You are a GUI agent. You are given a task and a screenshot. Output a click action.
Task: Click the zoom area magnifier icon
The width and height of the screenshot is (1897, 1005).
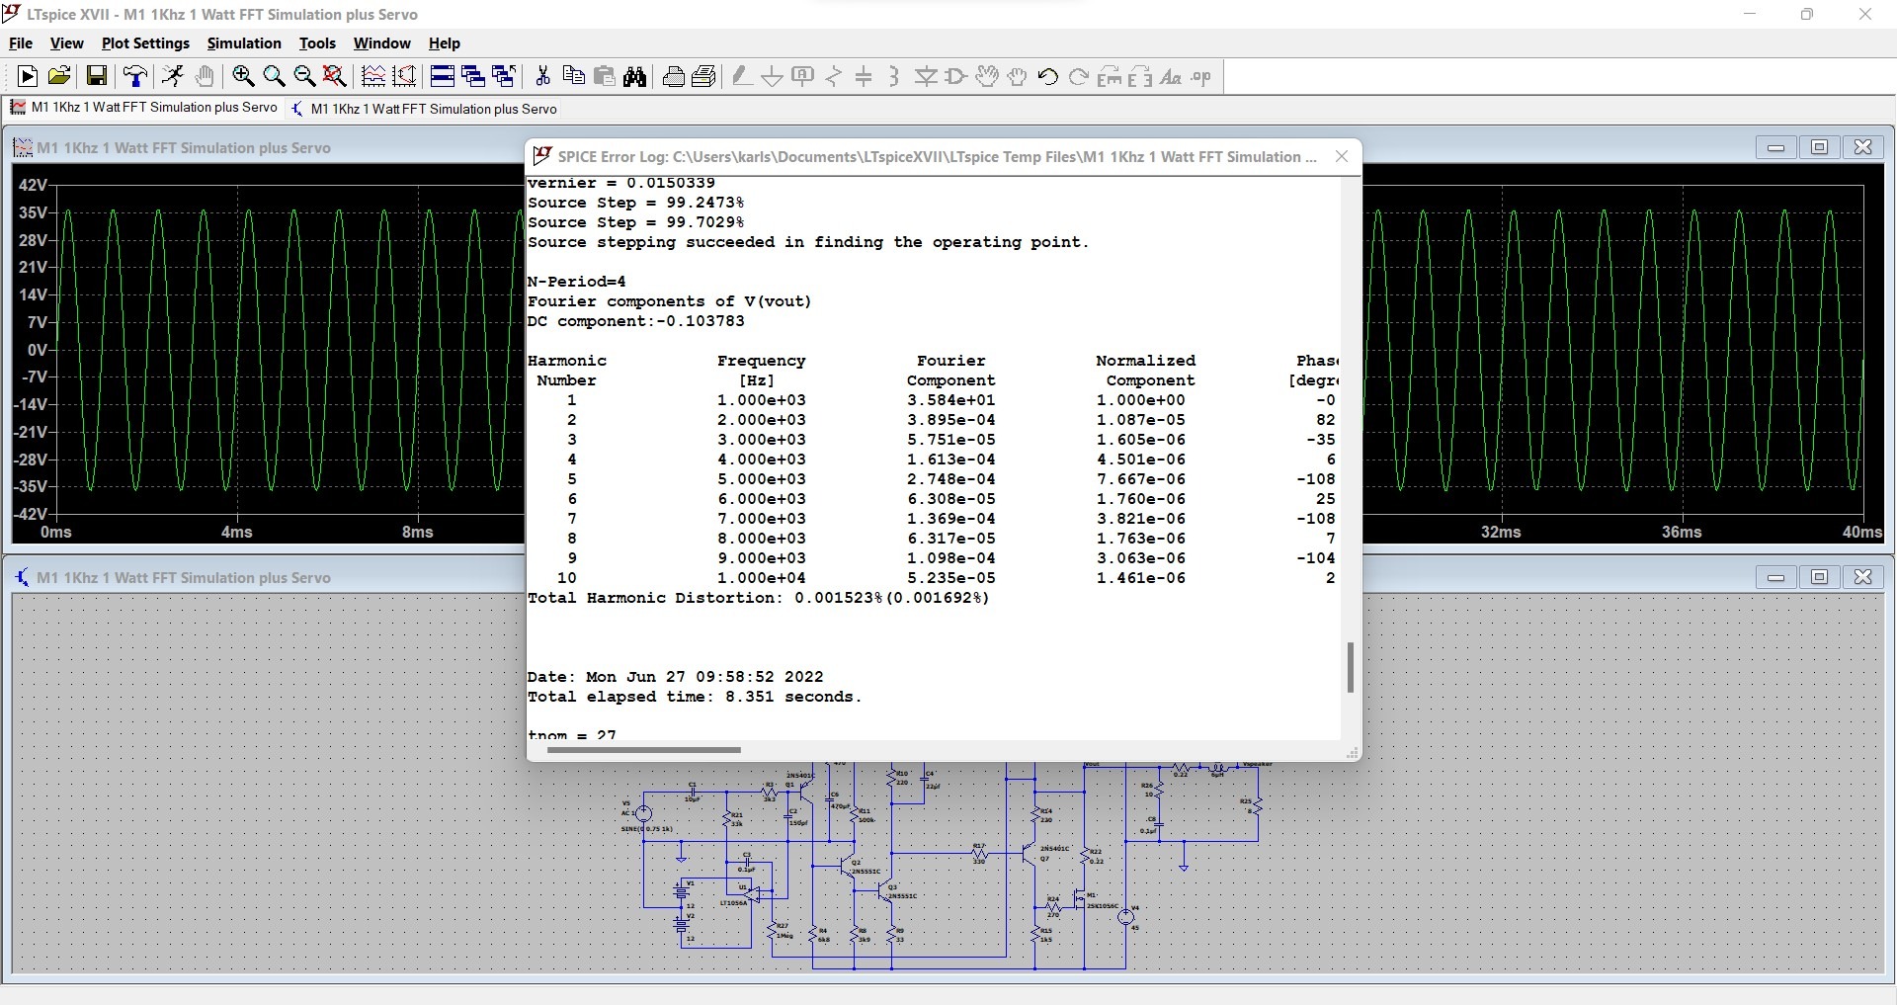274,76
